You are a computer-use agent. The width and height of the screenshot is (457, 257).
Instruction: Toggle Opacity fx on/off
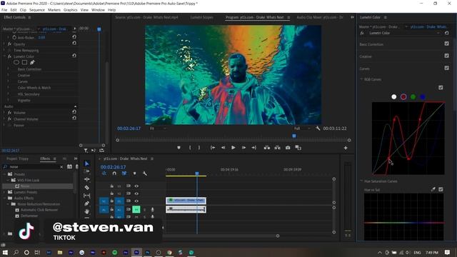click(9, 44)
